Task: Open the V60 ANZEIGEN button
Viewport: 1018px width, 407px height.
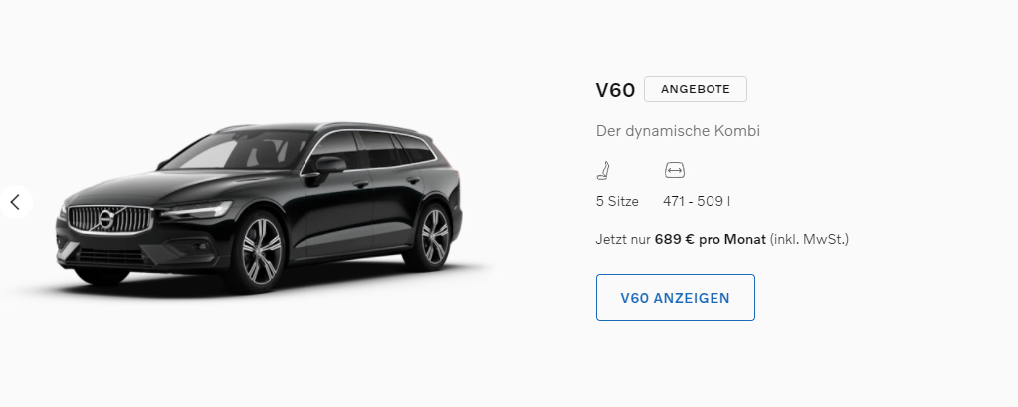Action: [676, 298]
